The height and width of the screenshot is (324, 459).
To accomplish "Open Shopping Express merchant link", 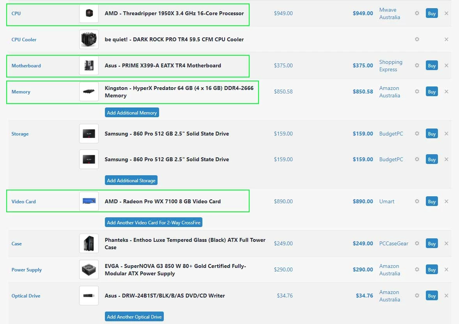I will [391, 65].
